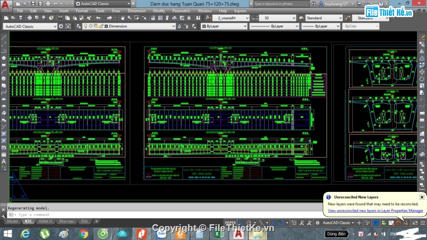Open the Format menu
Viewport: 427px width, 240px height.
(82, 11)
